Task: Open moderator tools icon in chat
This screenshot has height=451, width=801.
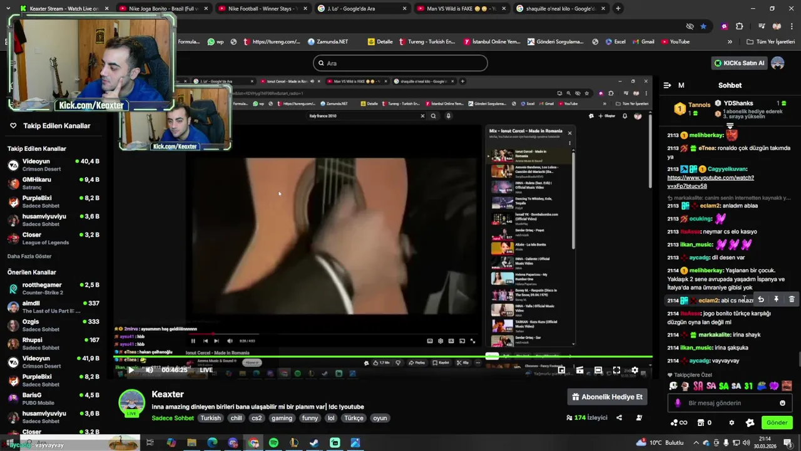Action: coord(750,423)
